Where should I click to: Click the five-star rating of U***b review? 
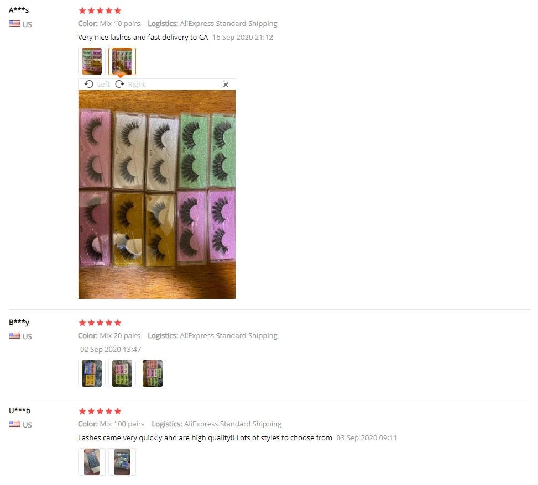(100, 411)
